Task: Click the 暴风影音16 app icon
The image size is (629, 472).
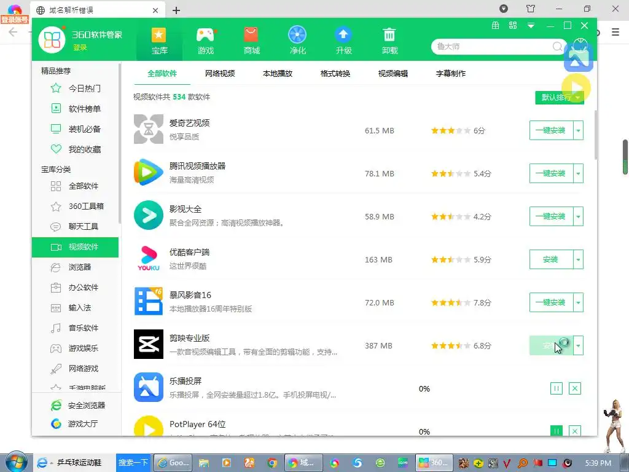Action: (149, 301)
